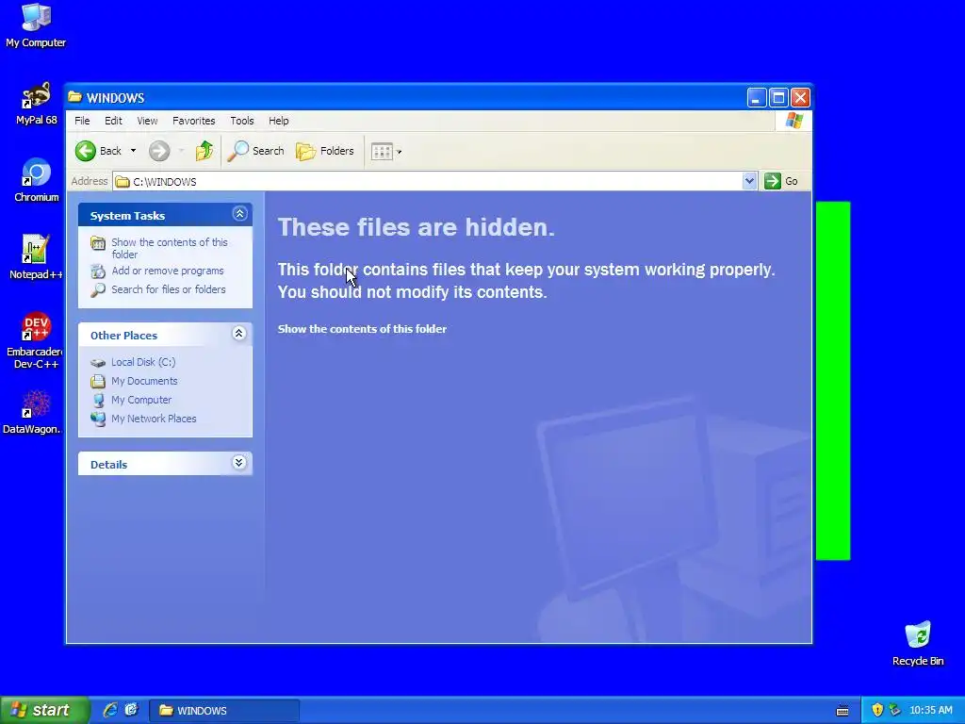Image resolution: width=965 pixels, height=724 pixels.
Task: Click the address bar field
Action: coord(429,182)
